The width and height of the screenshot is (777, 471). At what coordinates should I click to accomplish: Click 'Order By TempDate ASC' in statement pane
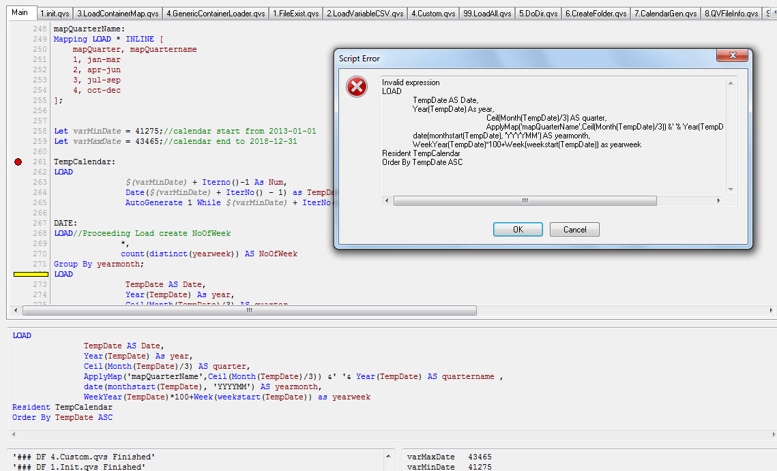tap(63, 417)
